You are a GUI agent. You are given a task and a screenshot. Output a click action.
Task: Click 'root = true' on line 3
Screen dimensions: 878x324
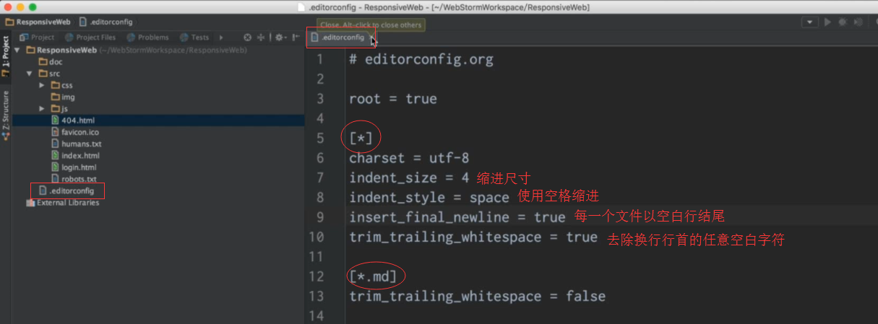[x=393, y=99]
